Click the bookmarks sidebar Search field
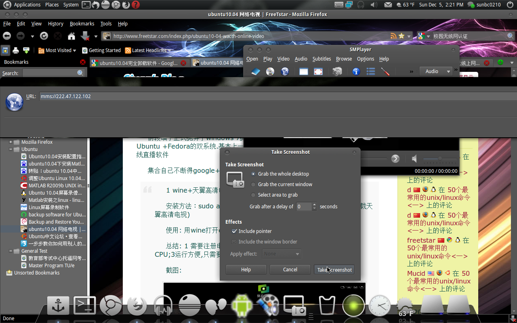517x323 pixels. coord(53,73)
